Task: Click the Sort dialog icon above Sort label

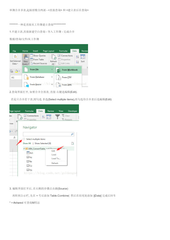Action: (x=83, y=57)
